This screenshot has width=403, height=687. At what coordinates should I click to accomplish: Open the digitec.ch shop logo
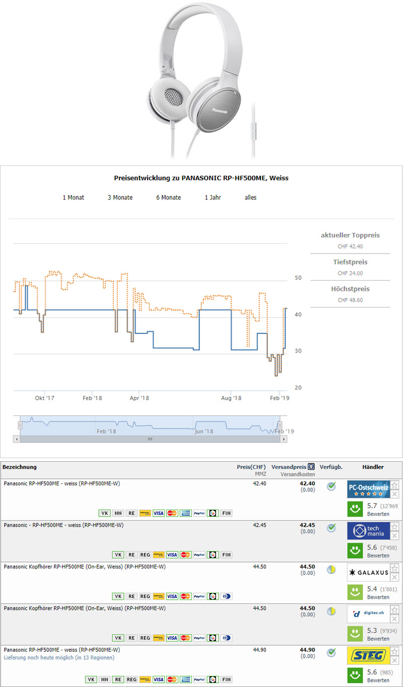click(x=368, y=614)
